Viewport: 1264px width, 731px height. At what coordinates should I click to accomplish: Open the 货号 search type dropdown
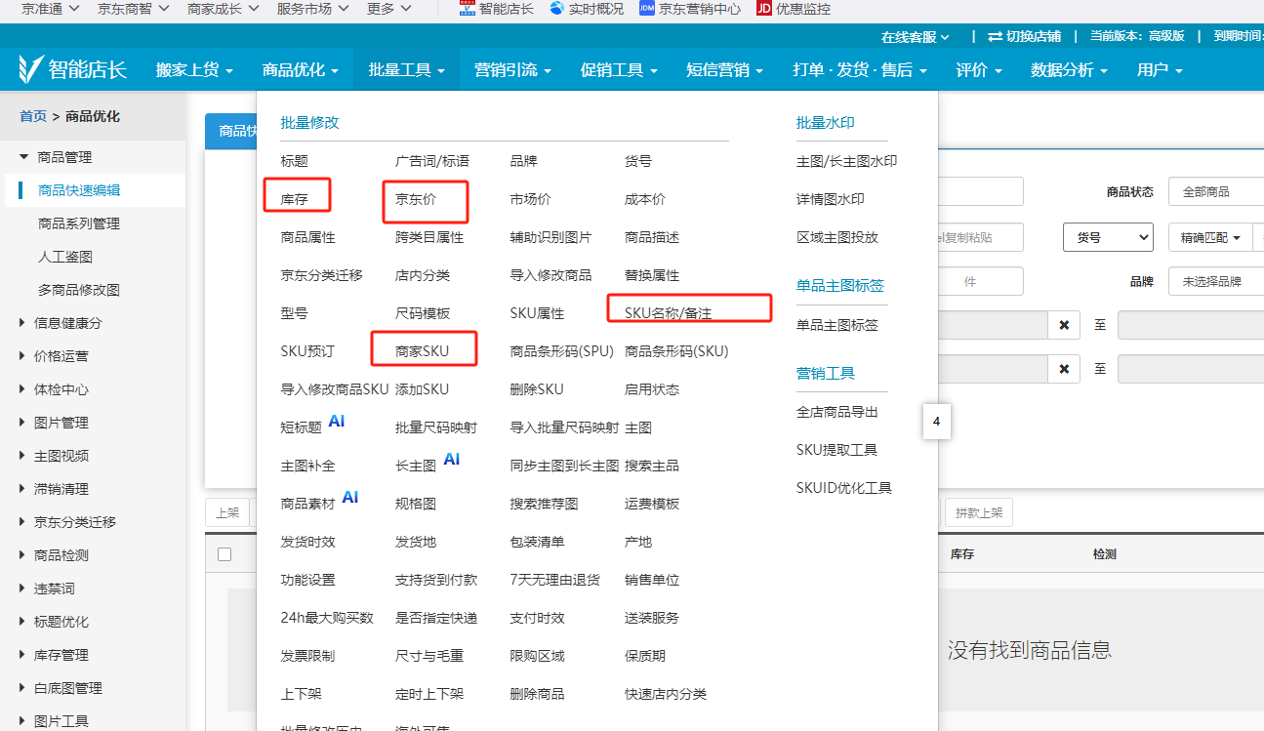[1108, 237]
